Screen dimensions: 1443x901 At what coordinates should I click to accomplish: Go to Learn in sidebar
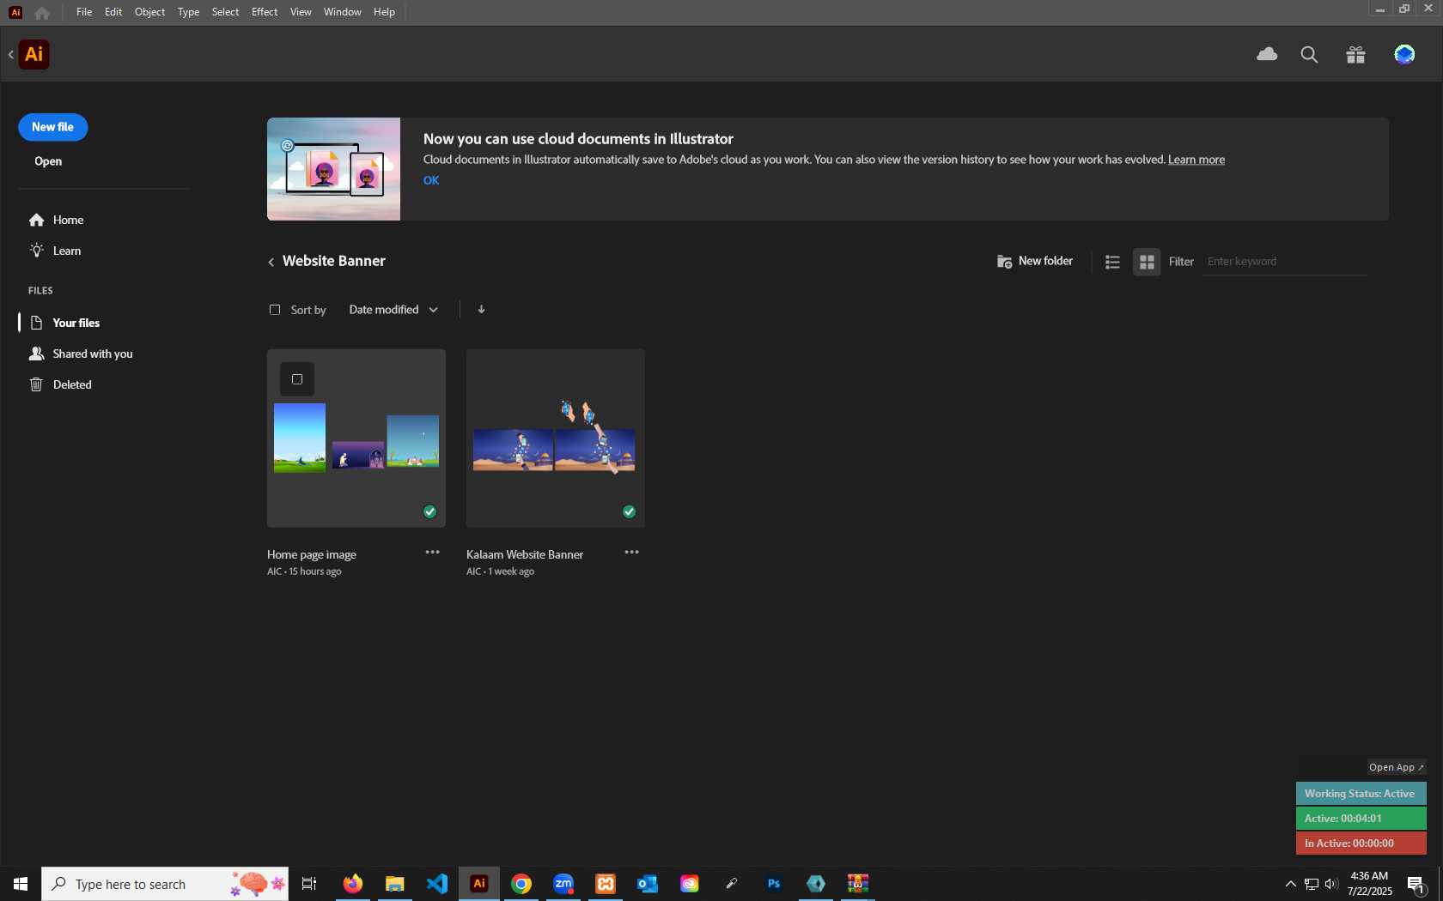coord(55,251)
